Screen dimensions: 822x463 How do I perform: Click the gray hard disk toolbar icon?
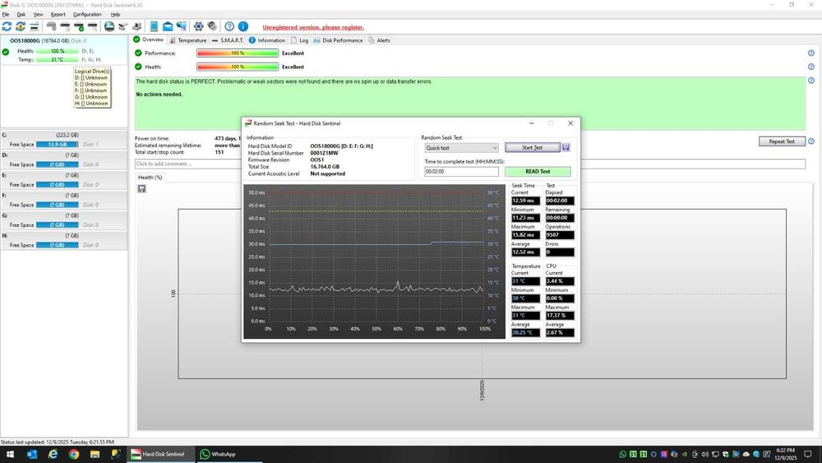click(x=51, y=26)
